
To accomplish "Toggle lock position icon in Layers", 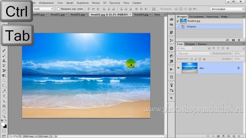I will click(x=200, y=59).
